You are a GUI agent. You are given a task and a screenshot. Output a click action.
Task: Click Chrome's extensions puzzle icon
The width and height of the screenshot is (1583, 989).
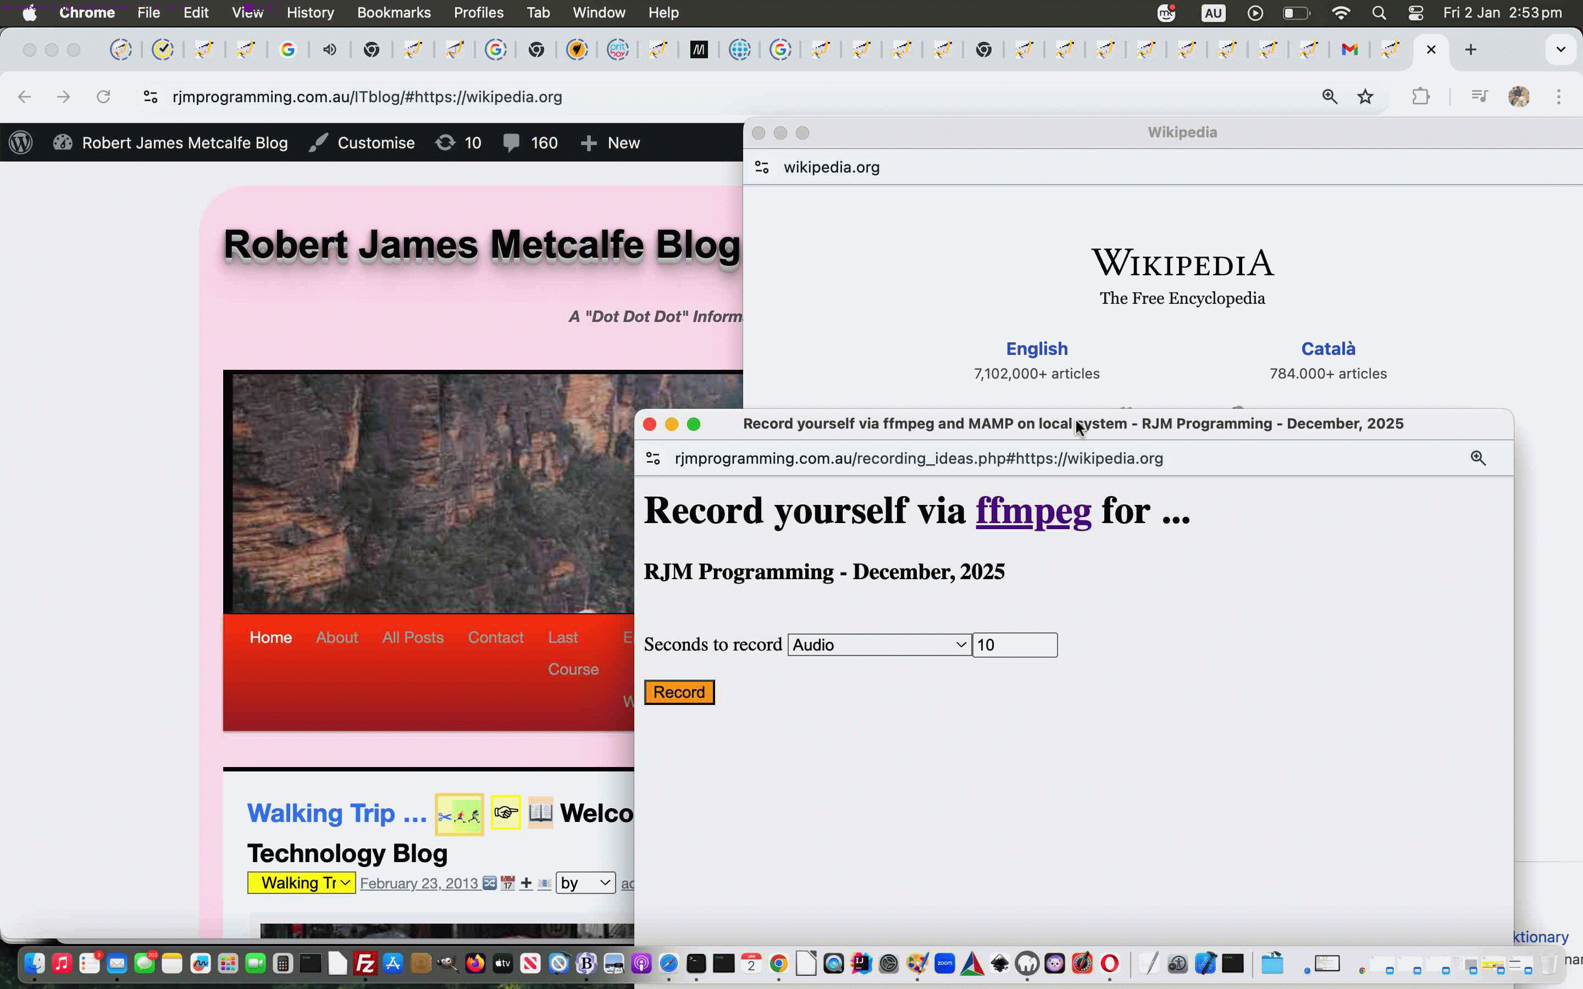click(x=1421, y=96)
